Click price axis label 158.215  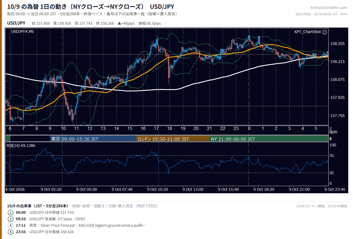point(337,62)
